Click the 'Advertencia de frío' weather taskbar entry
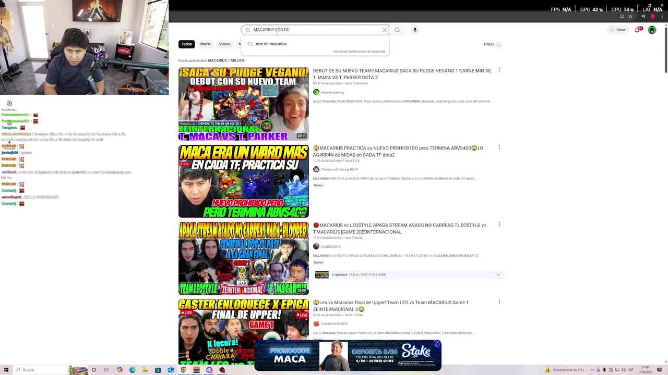This screenshot has width=668, height=375. point(565,370)
